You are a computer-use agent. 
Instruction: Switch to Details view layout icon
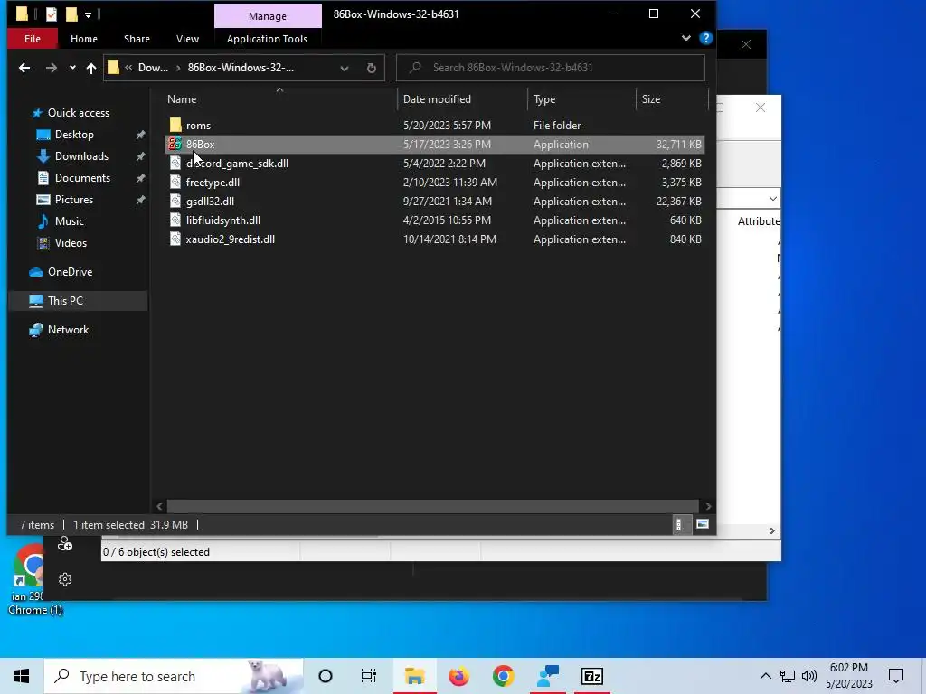[678, 524]
